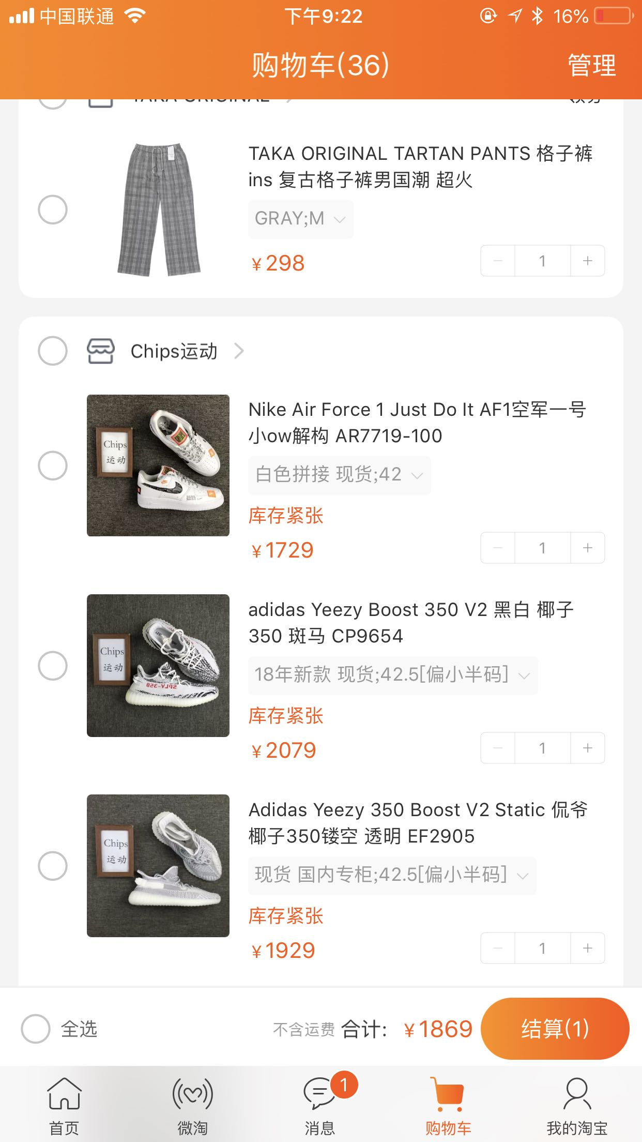This screenshot has width=642, height=1142.
Task: Increase quantity of TAKA tartan pants
Action: tap(588, 261)
